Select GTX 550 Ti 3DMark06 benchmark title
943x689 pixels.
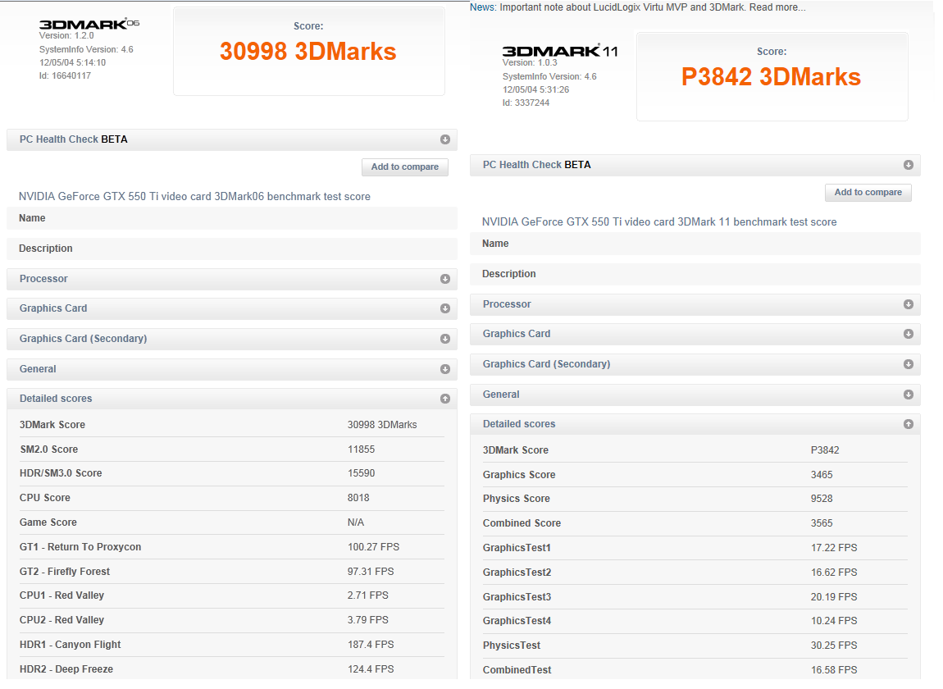click(x=194, y=197)
